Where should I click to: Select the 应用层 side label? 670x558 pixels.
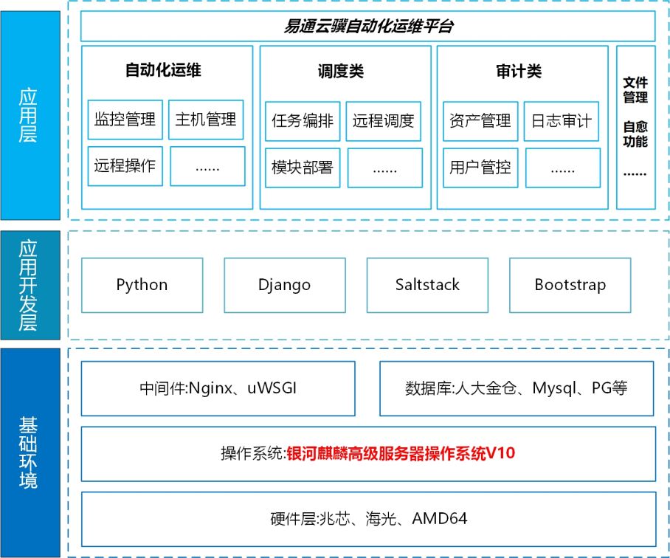30,115
